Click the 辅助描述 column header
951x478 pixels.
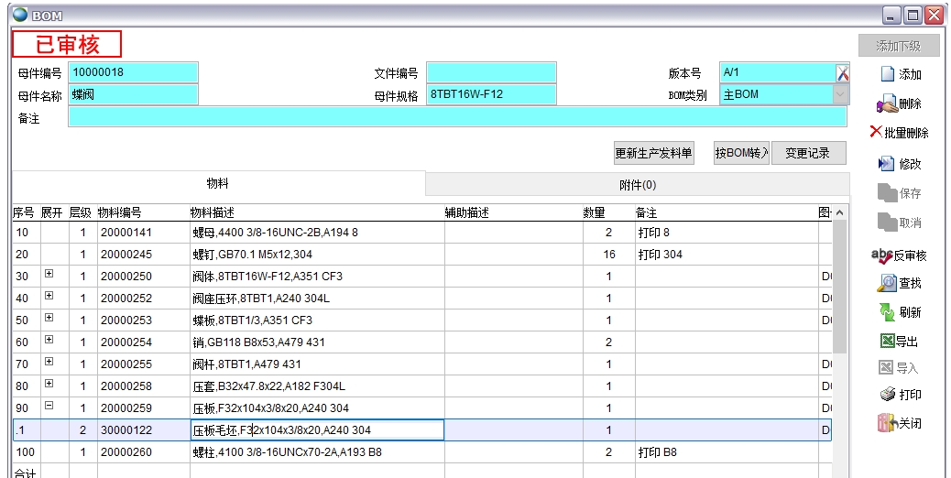[x=514, y=212]
